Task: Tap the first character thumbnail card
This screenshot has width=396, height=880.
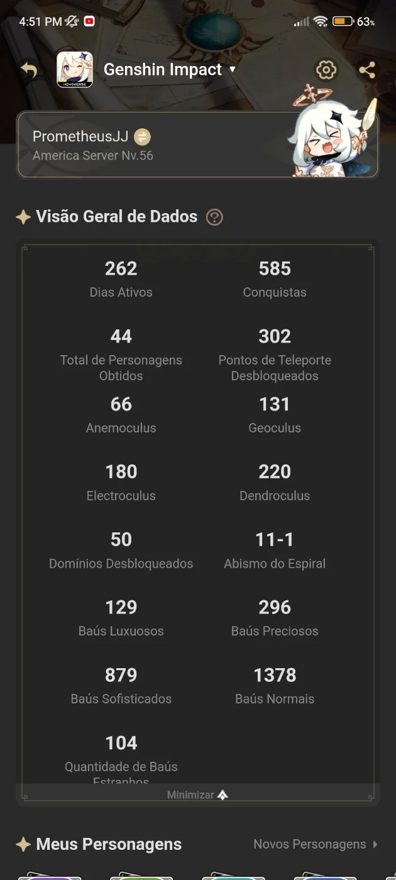Action: coord(50,875)
